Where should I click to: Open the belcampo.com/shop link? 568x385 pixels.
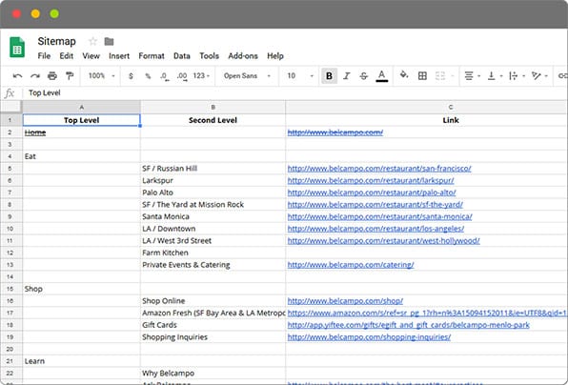coord(345,301)
